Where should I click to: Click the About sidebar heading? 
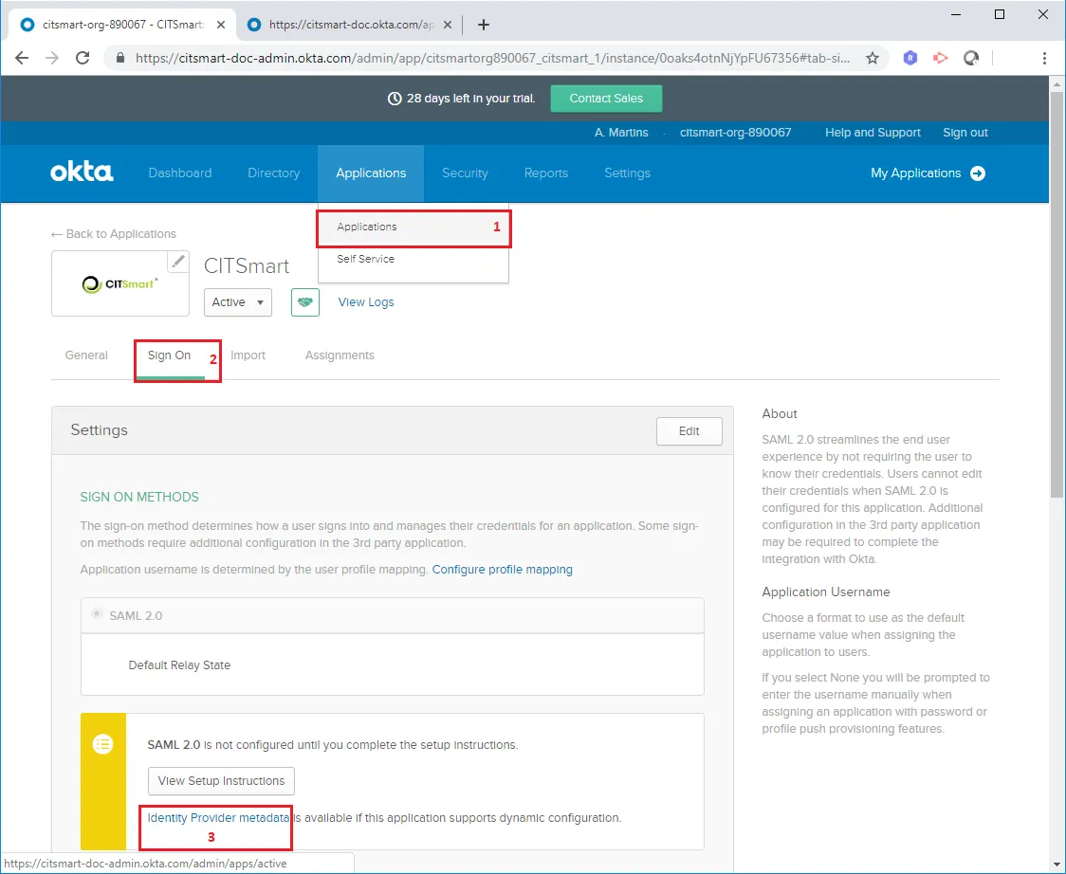tap(779, 414)
